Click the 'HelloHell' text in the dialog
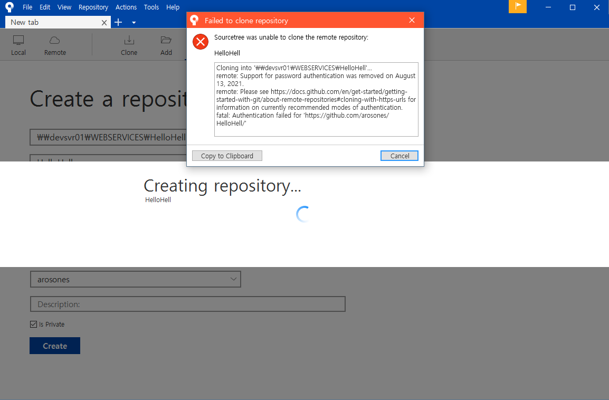609x400 pixels. (x=227, y=53)
